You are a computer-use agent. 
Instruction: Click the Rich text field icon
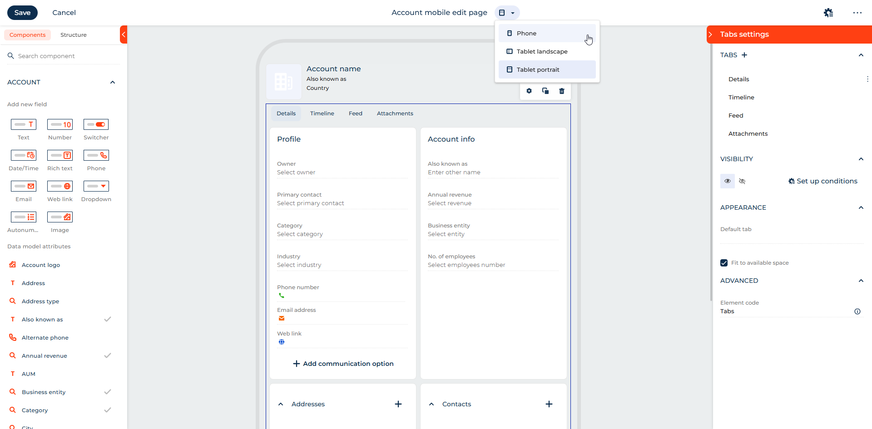[60, 155]
